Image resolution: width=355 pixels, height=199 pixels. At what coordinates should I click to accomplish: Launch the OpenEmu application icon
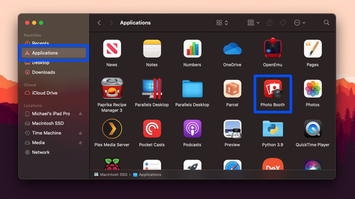coord(273,49)
